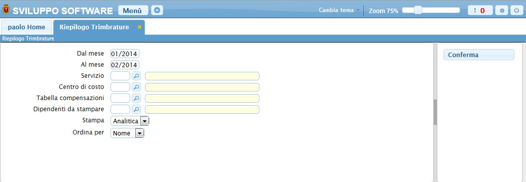Click the power logout icon

[516, 11]
